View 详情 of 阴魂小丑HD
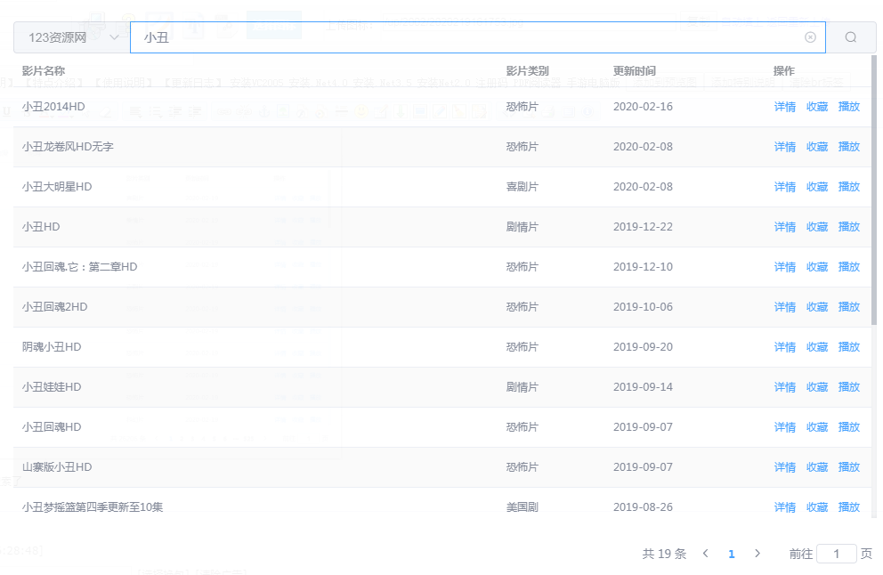The image size is (883, 575). coord(784,347)
